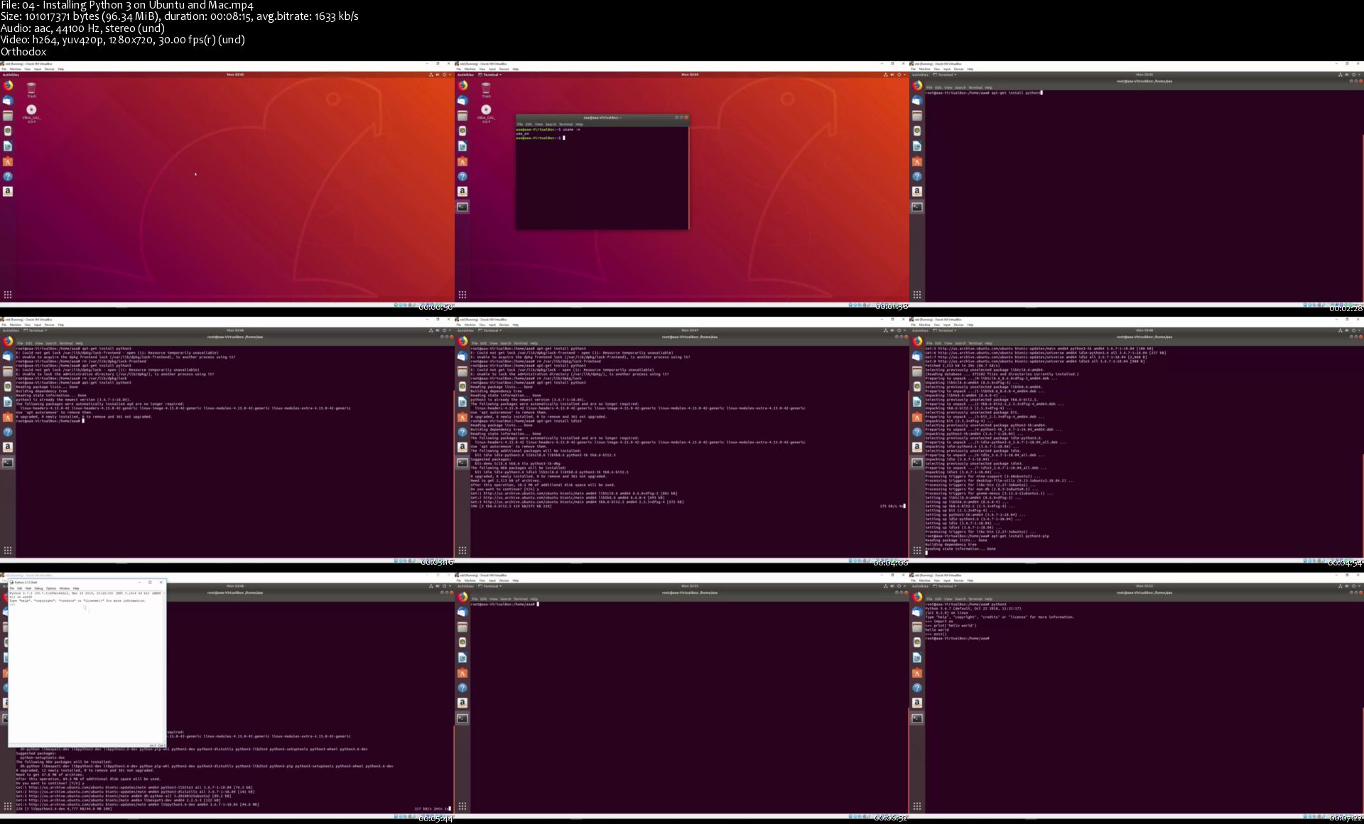Click the clock in the 00:06:32 frame top bar
The image size is (1364, 824).
(690, 586)
